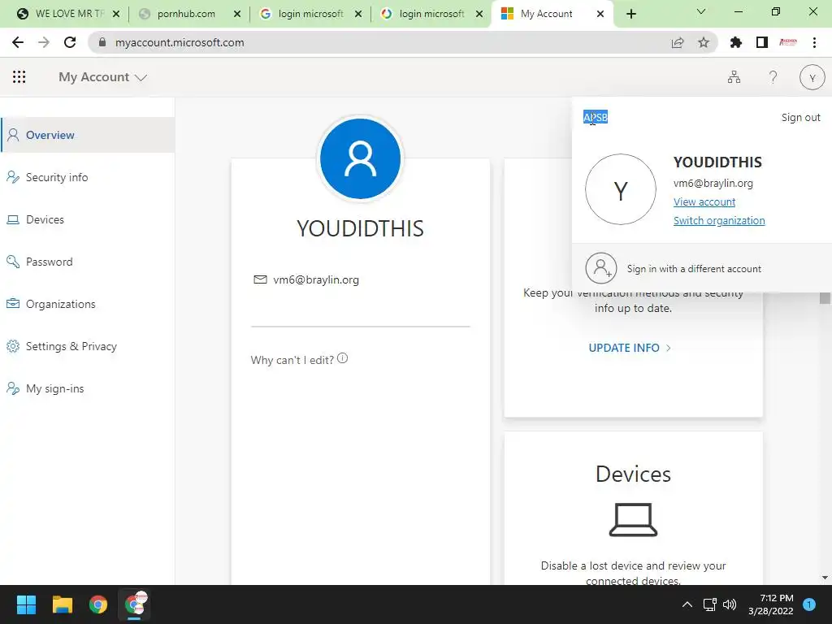Click the add-account person icon

(600, 268)
